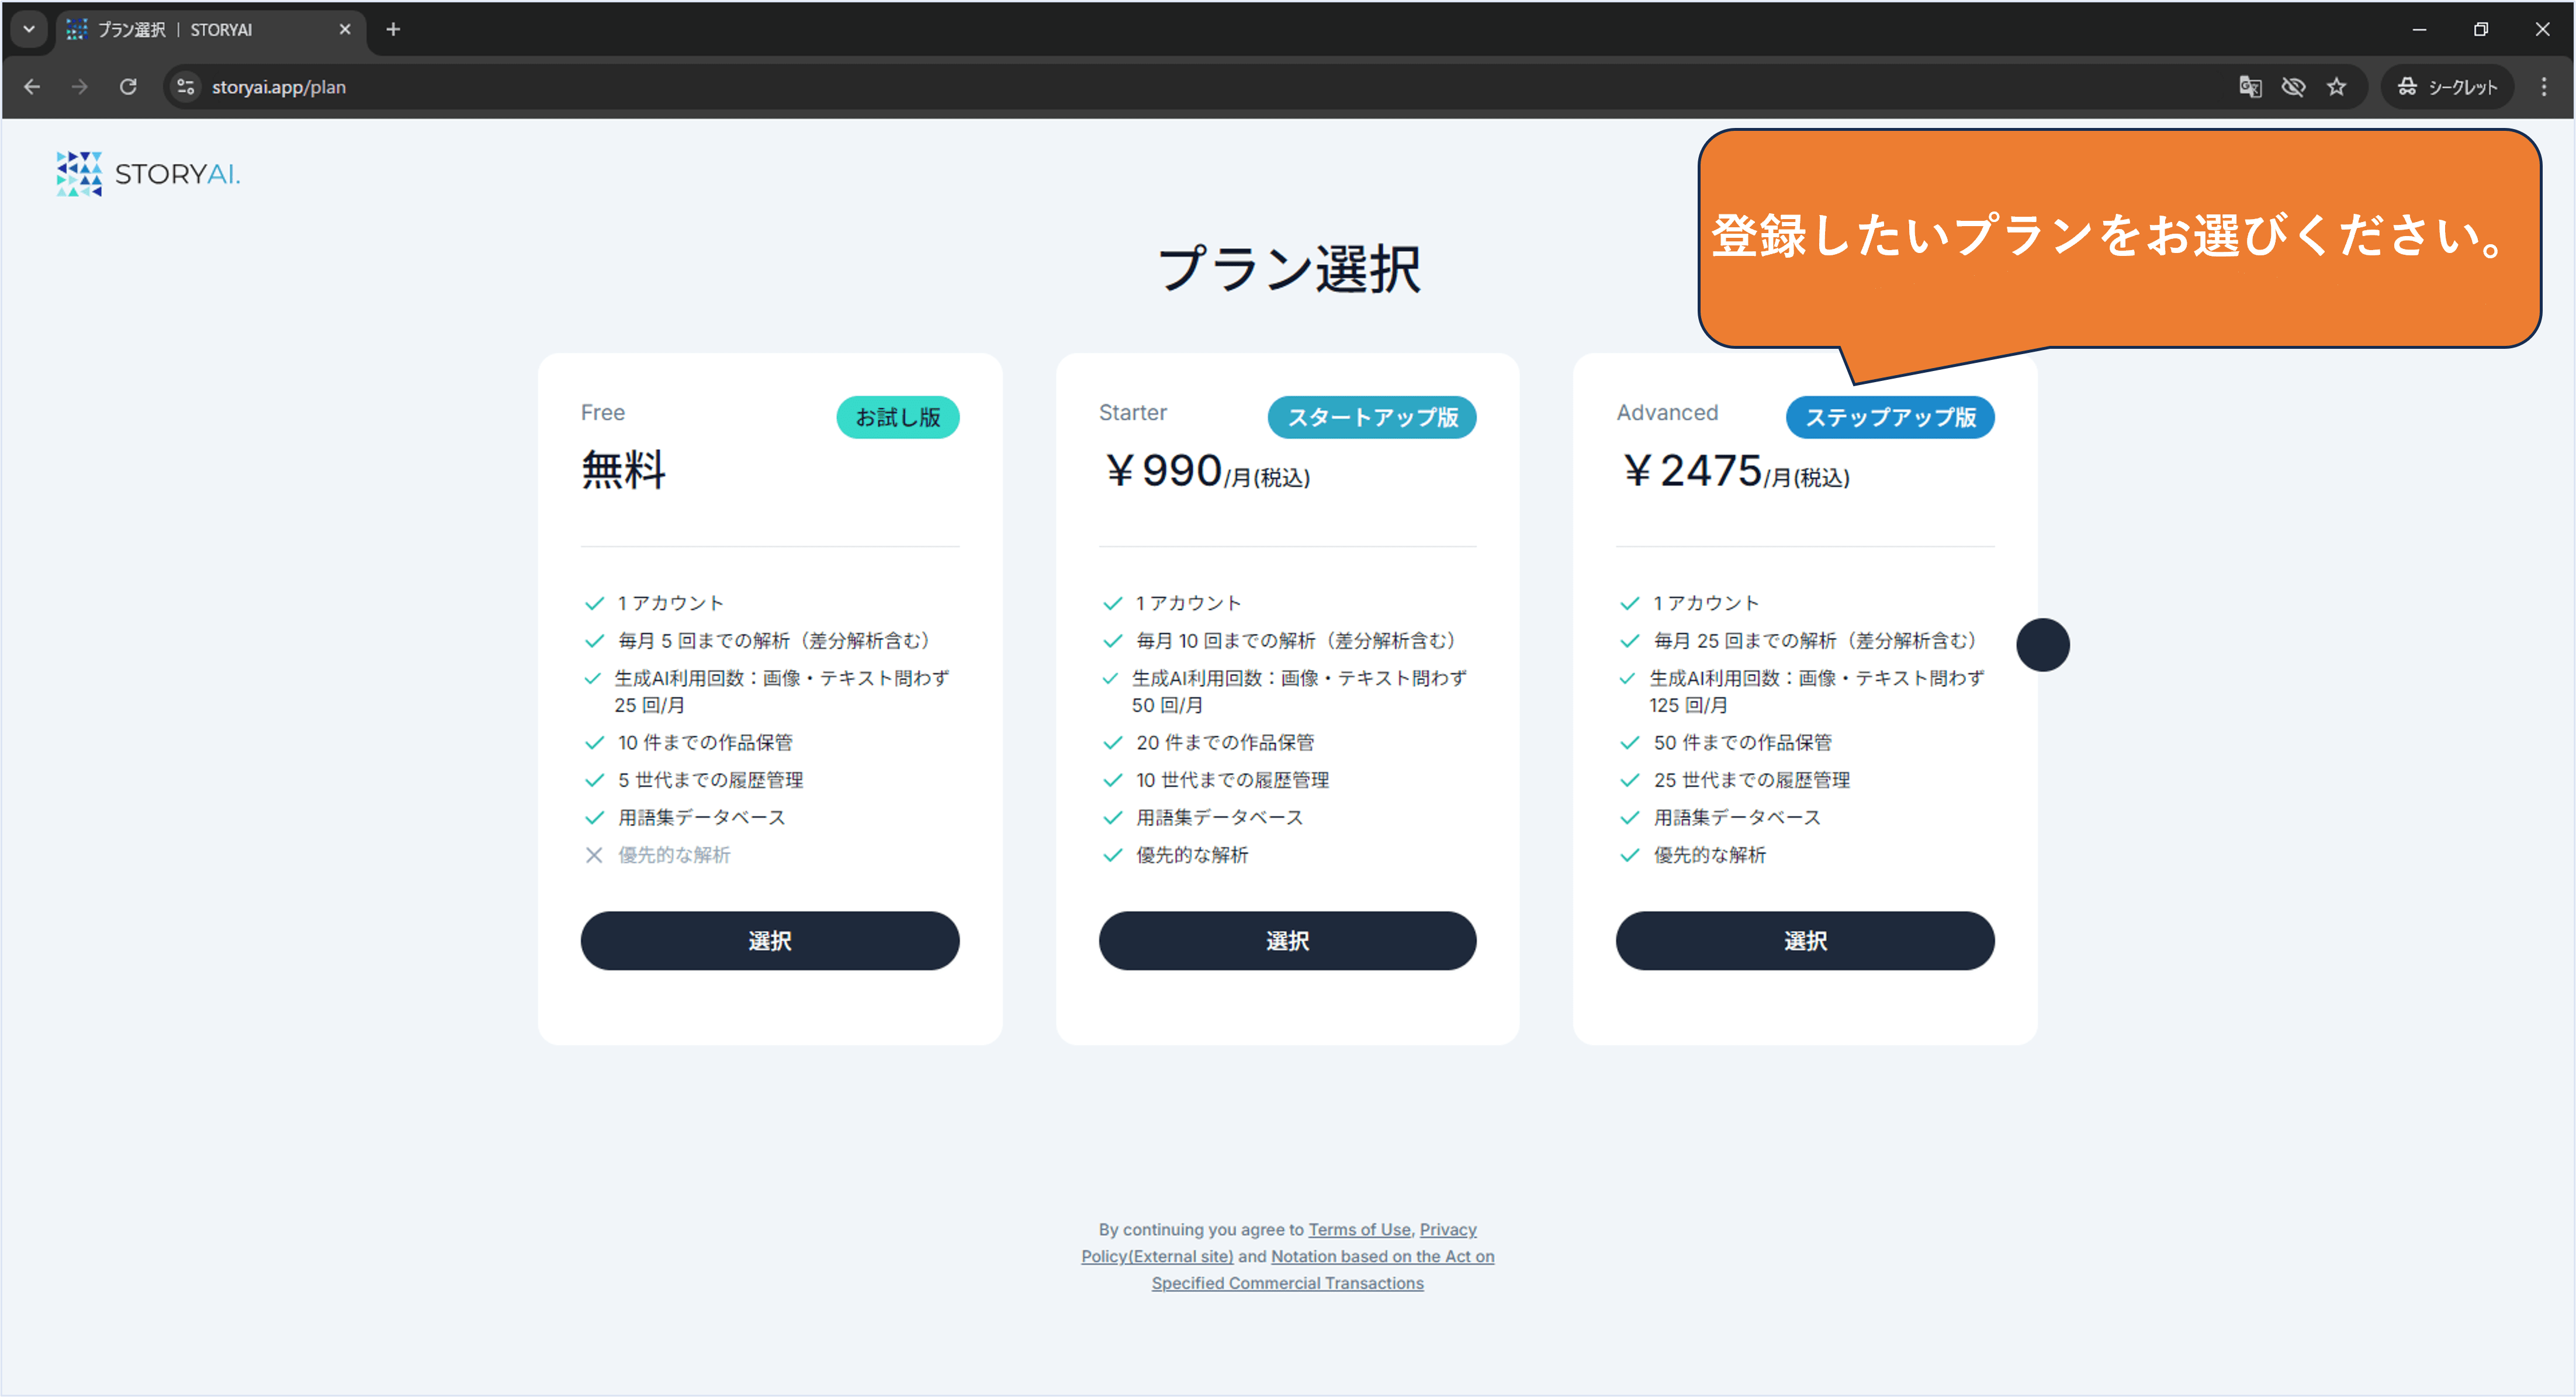Click the ステップアップ版 badge

coord(1890,417)
